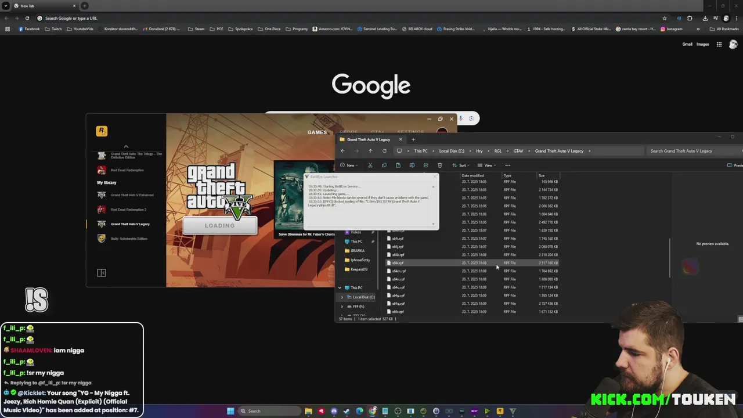This screenshot has height=418, width=743.
Task: Click the Cut icon in Explorer toolbar
Action: click(x=370, y=165)
